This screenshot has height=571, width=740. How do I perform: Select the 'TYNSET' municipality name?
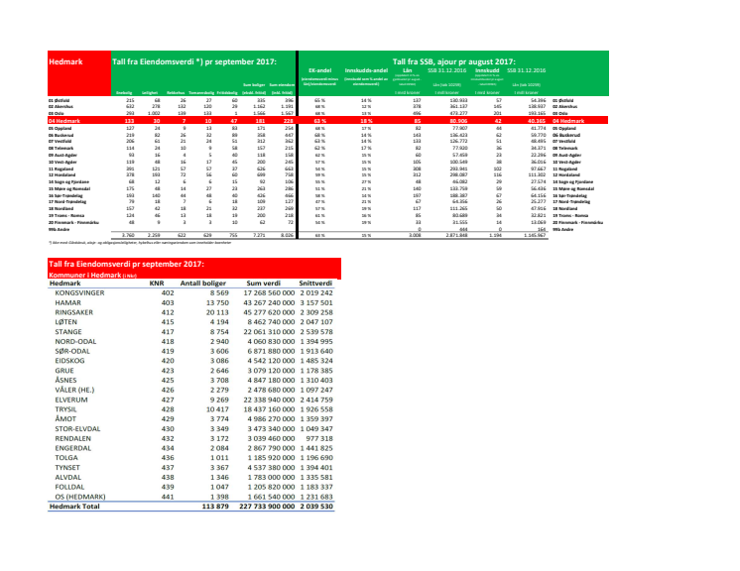tap(67, 468)
